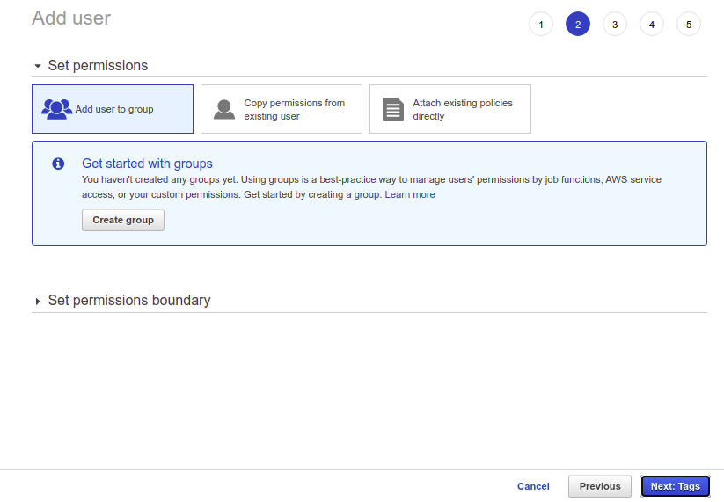Jump to wizard step 1
The image size is (724, 502).
(541, 25)
